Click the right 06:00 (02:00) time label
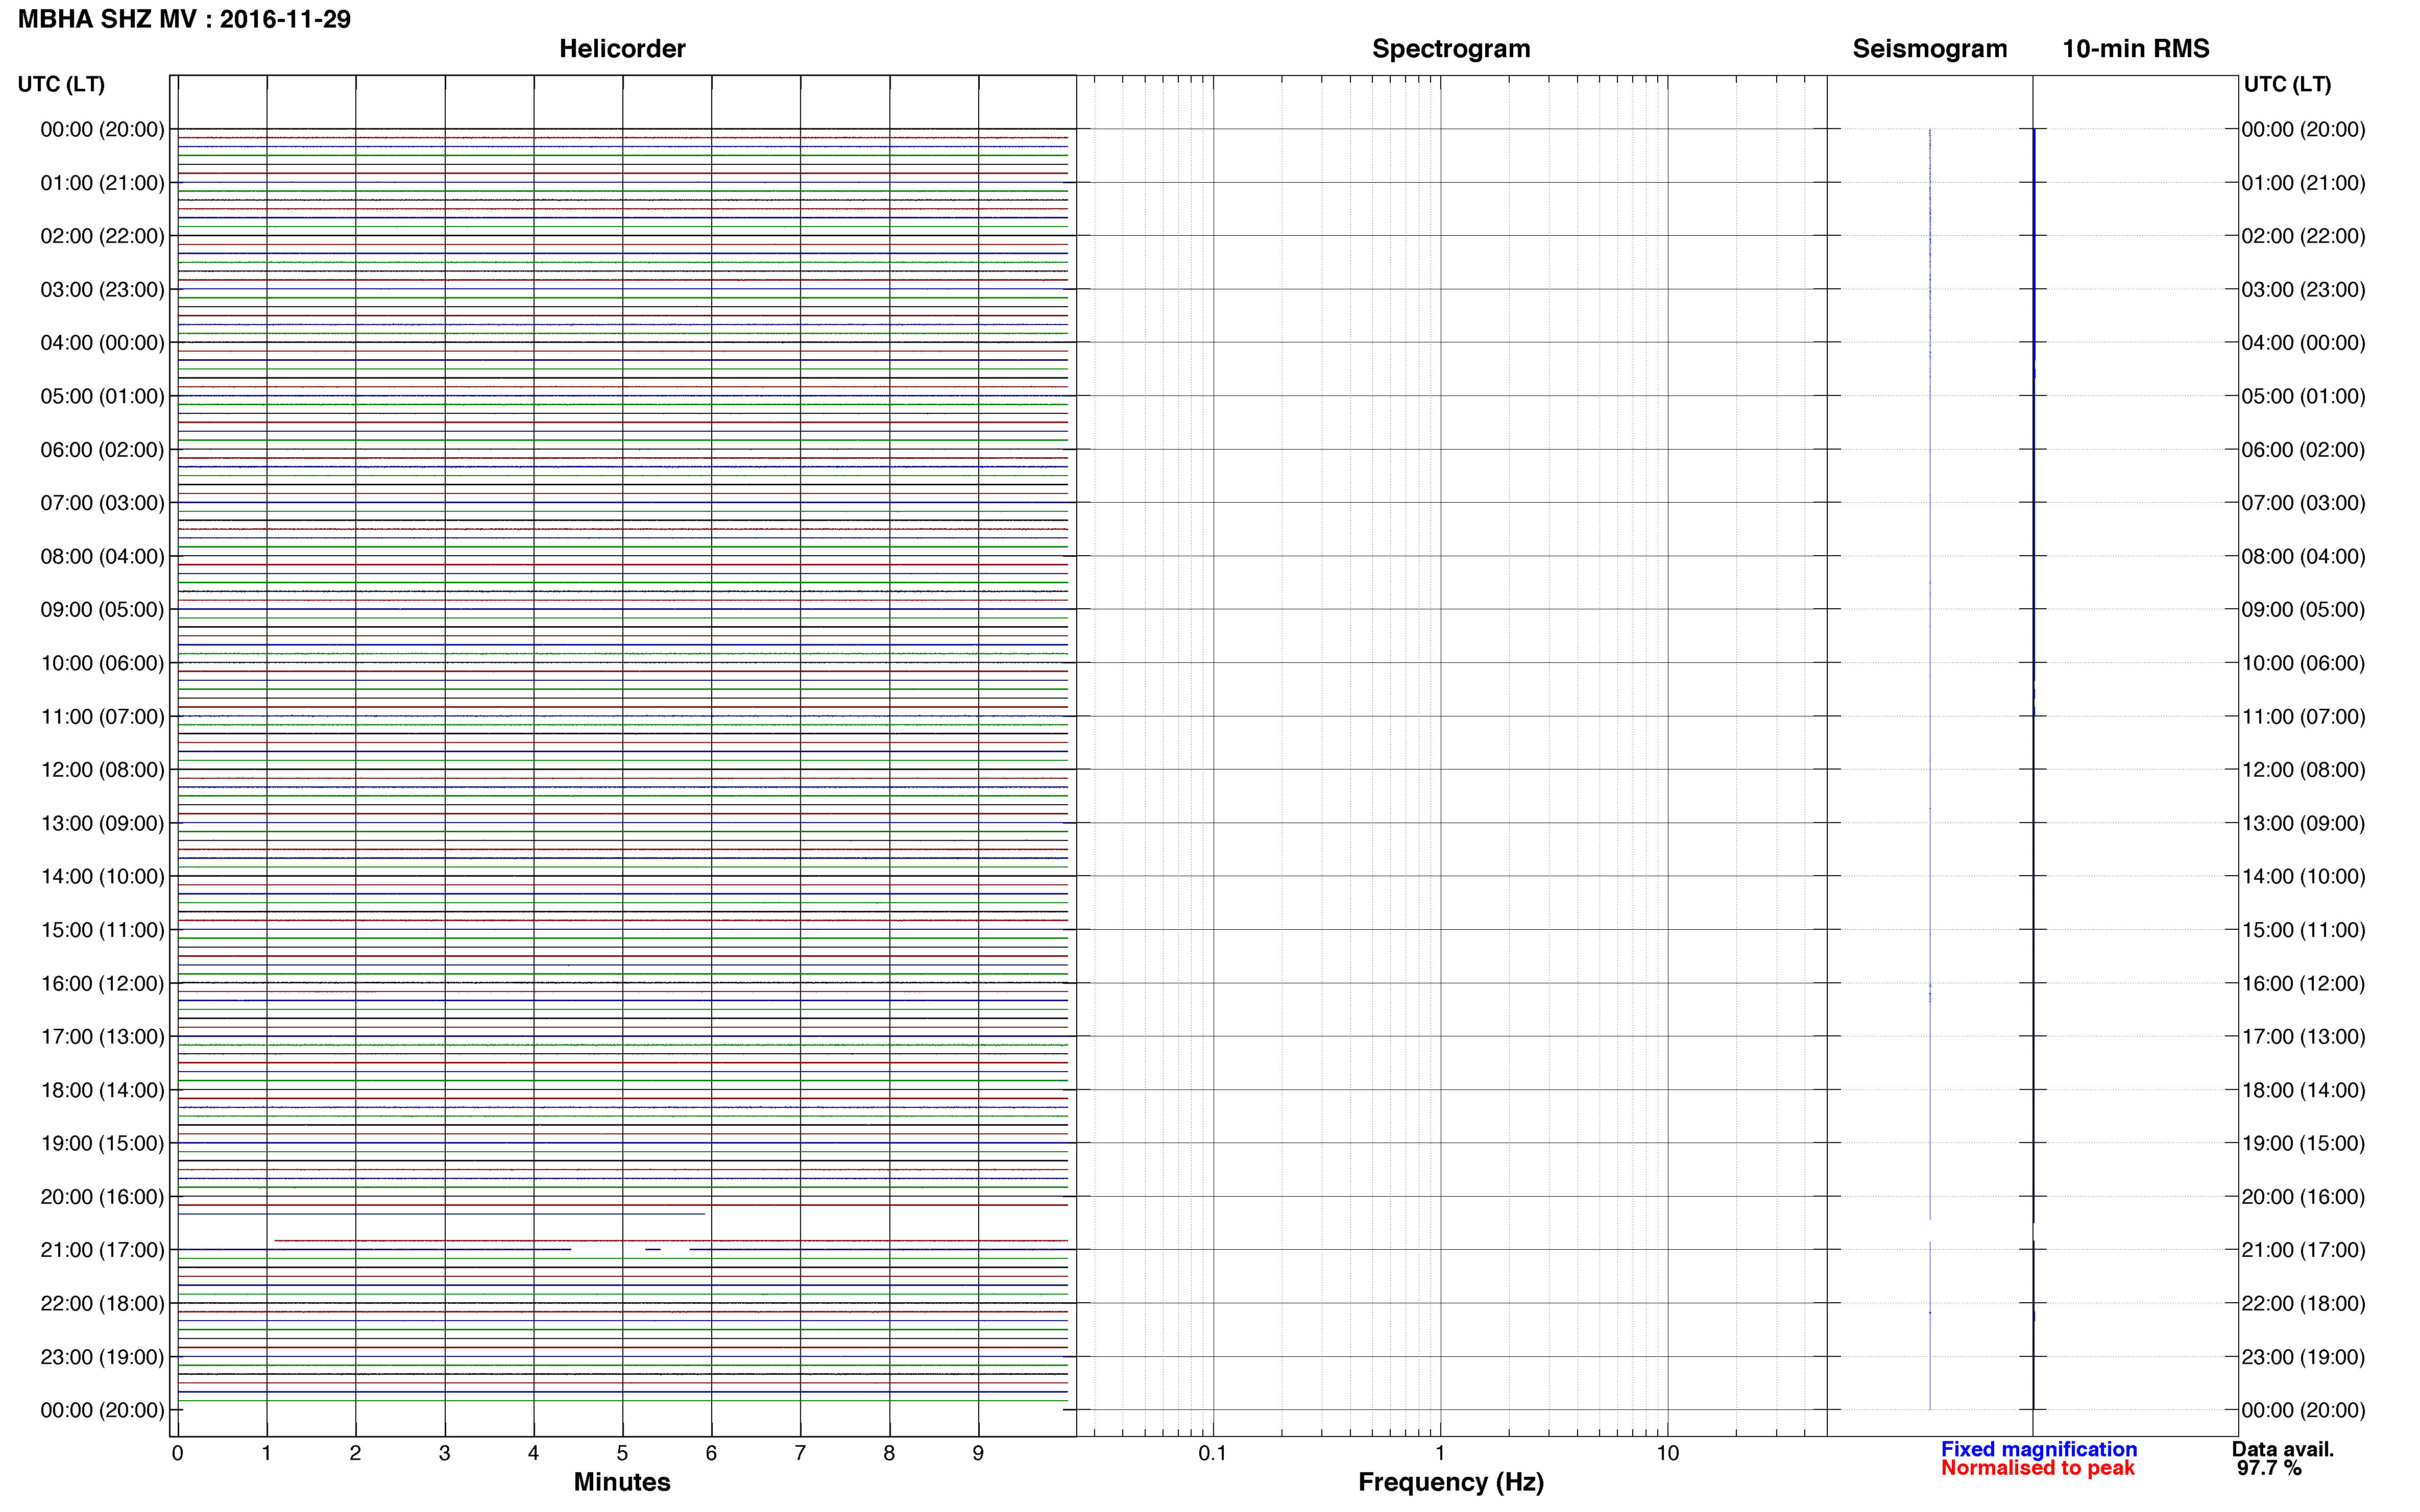This screenshot has width=2420, height=1512. coord(2303,450)
